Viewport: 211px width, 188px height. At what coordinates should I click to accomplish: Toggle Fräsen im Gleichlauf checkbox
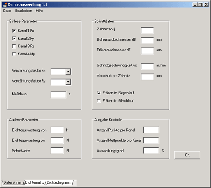[x=99, y=101]
